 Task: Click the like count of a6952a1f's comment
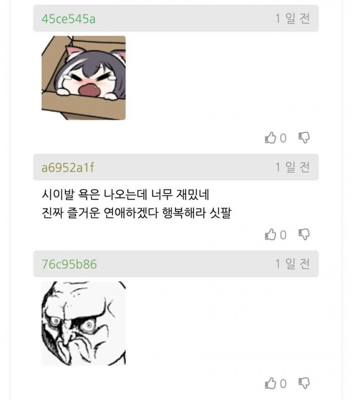(283, 235)
